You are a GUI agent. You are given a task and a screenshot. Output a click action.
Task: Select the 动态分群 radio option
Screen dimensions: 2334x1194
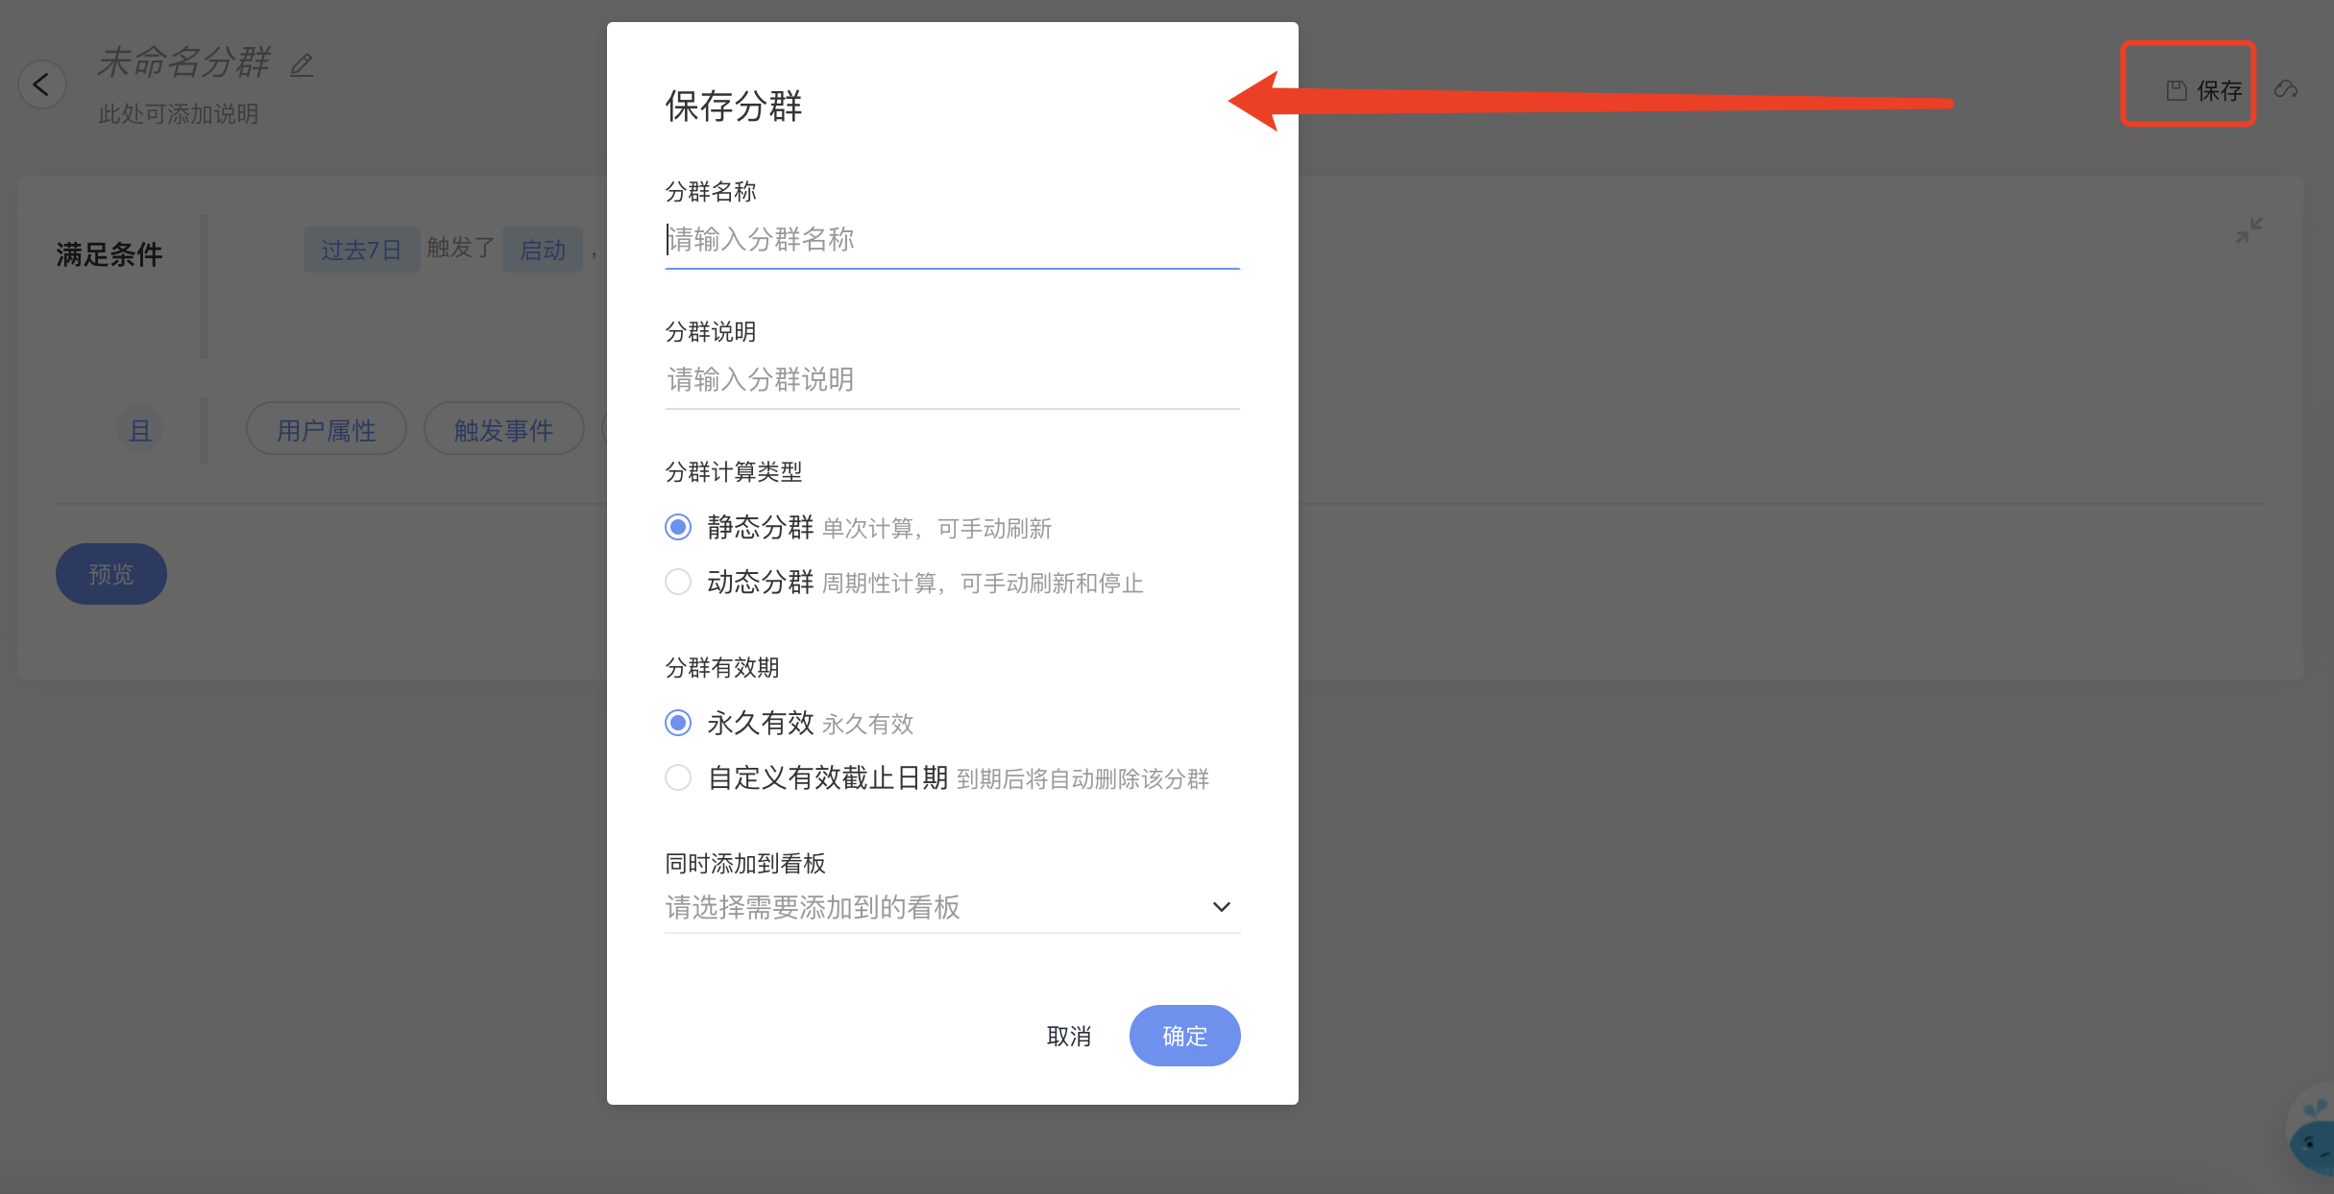point(678,582)
